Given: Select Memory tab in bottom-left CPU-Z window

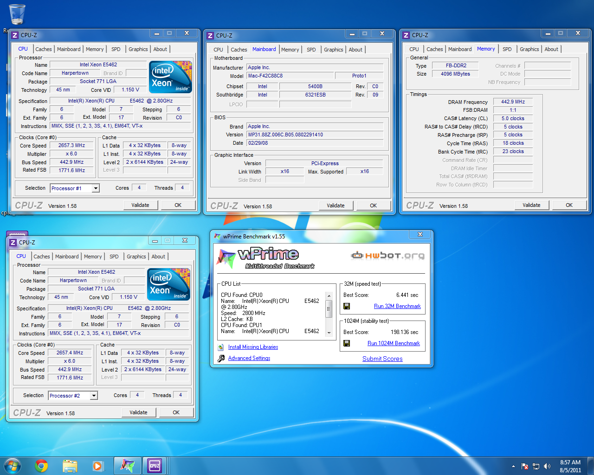Looking at the screenshot, I should 93,257.
